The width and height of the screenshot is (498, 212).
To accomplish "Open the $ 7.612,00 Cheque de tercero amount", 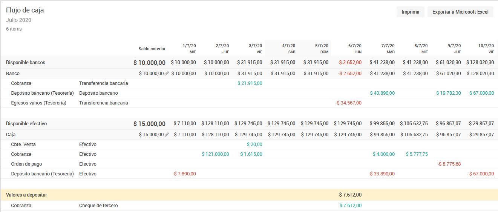I will 350,206.
